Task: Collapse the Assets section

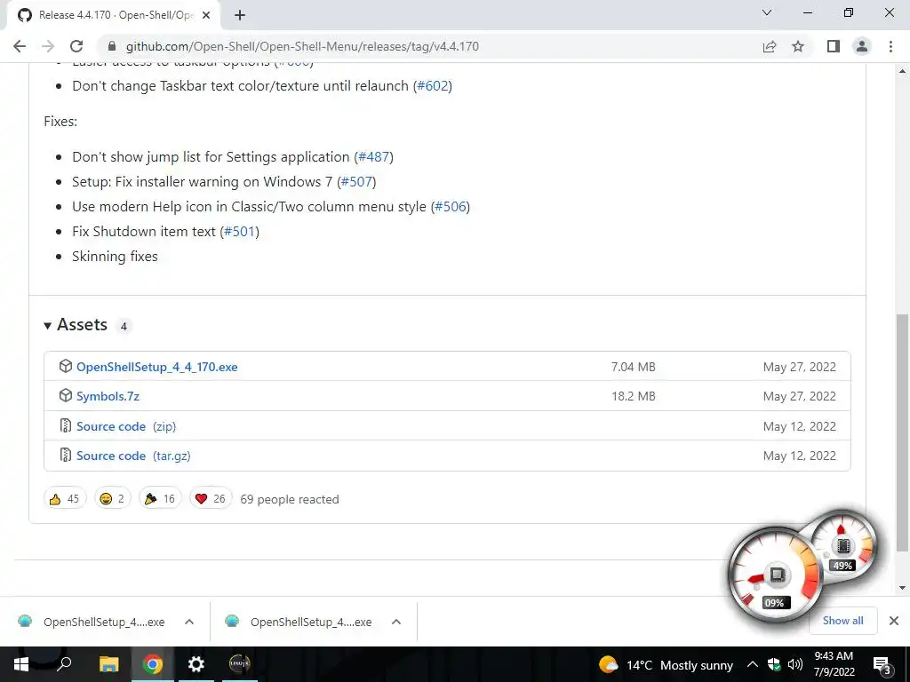Action: 76,325
